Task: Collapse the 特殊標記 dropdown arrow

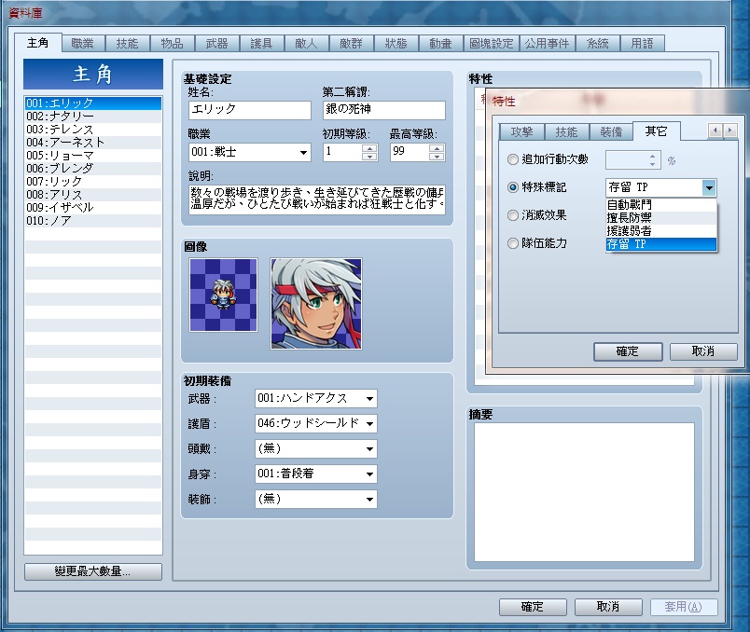Action: pyautogui.click(x=709, y=188)
